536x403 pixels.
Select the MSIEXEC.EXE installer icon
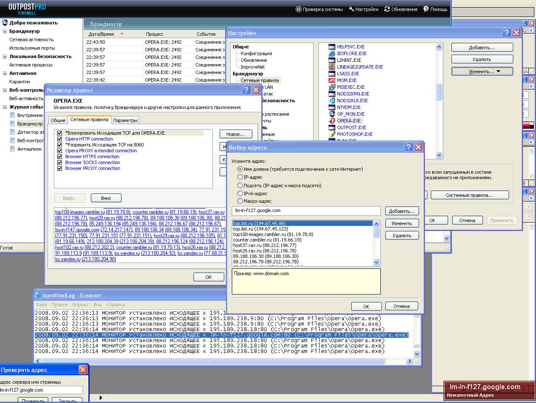[x=332, y=87]
